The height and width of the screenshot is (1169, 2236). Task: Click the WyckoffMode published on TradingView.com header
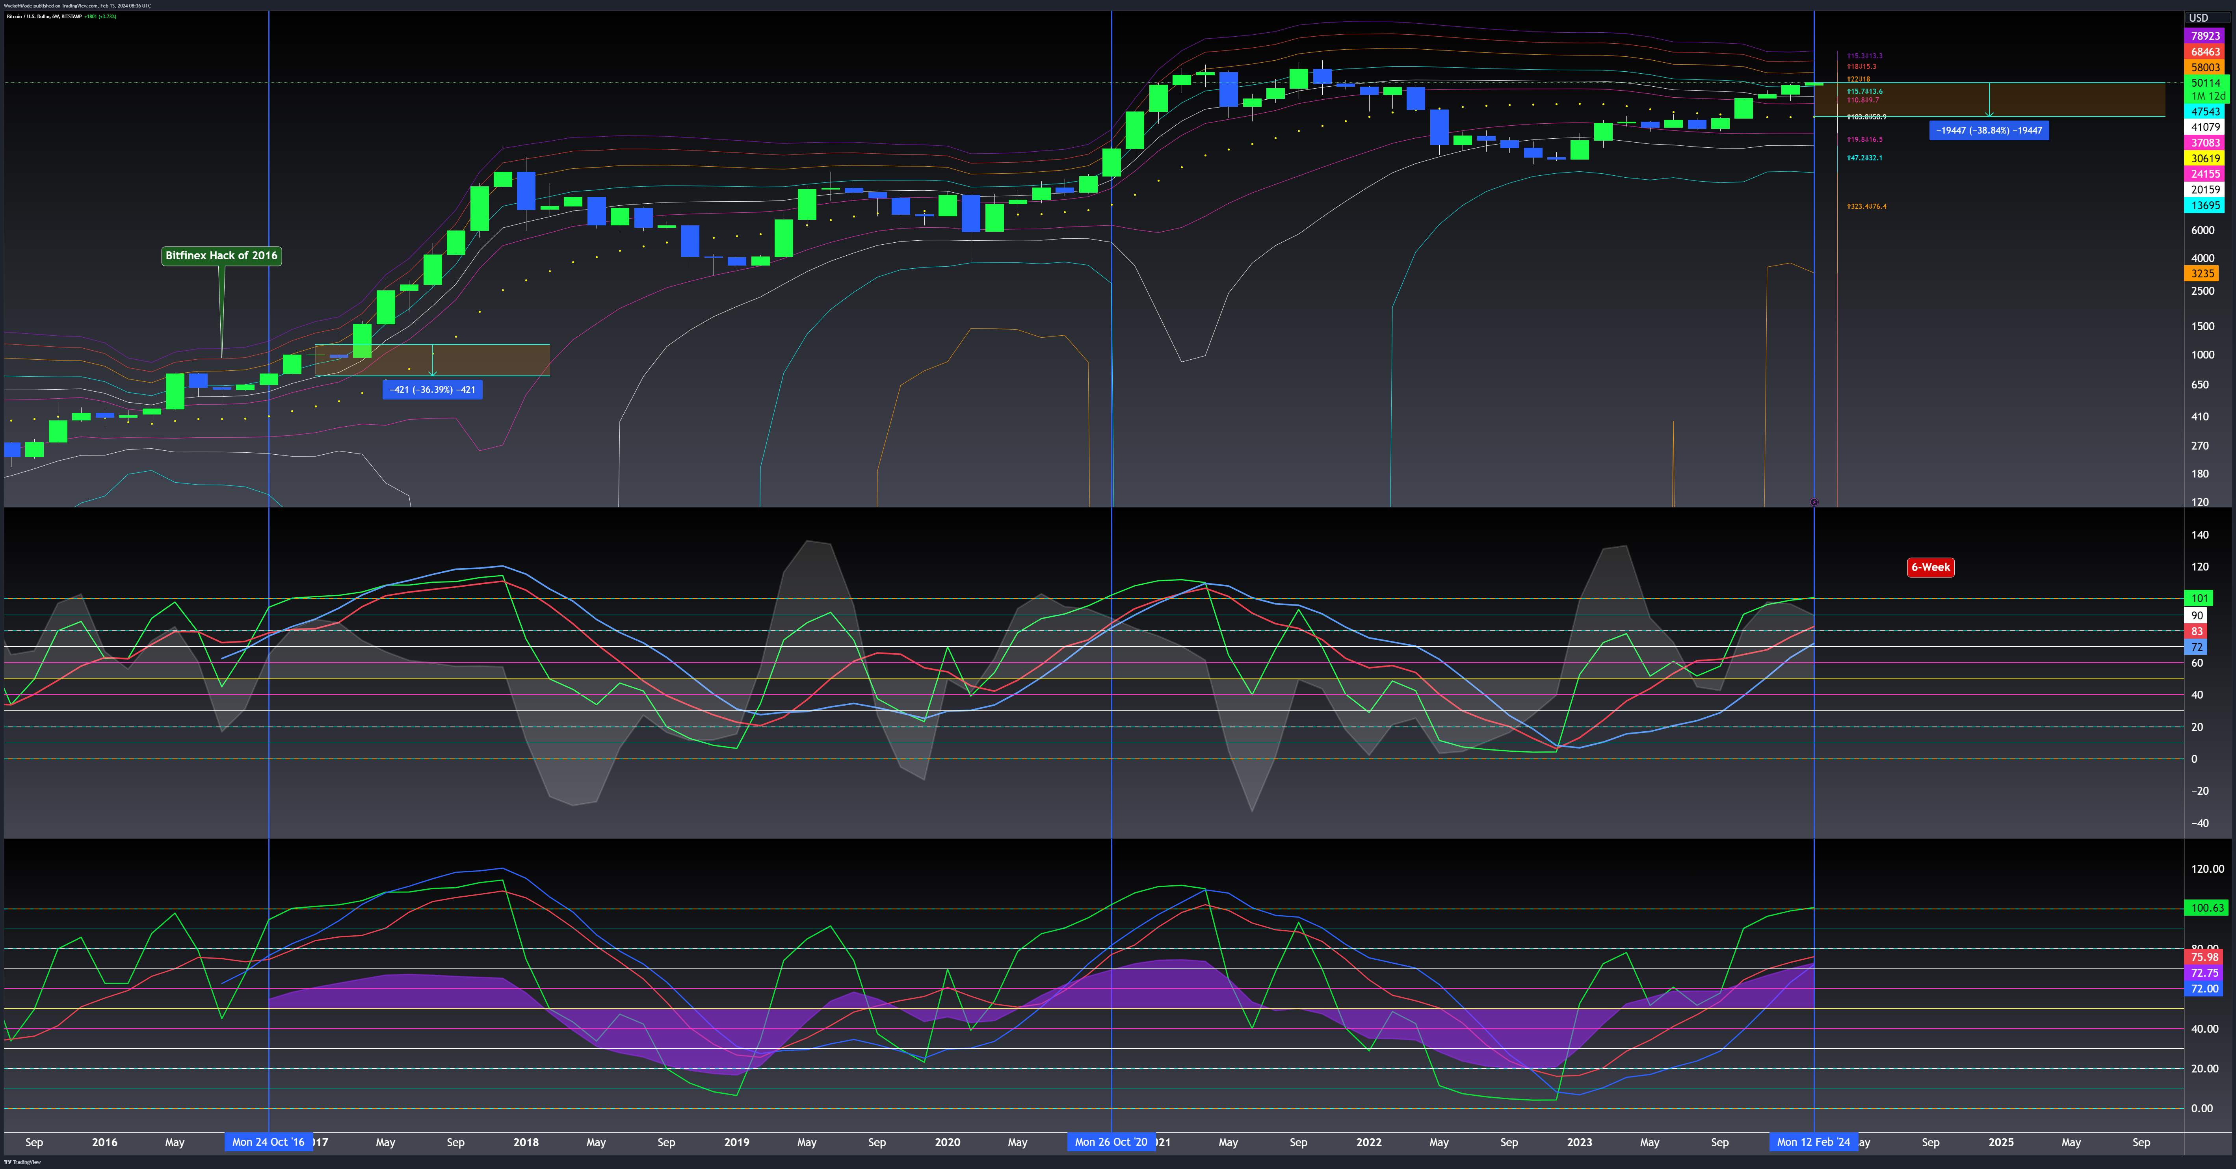coord(76,5)
